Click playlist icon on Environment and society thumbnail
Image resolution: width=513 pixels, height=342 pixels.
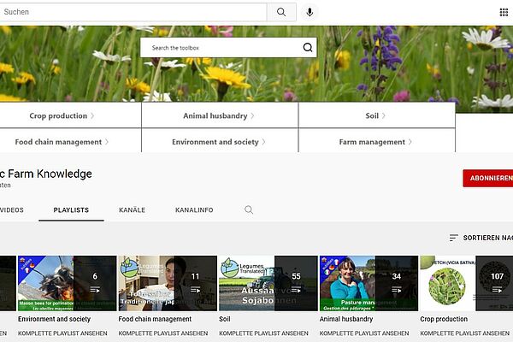tap(95, 290)
